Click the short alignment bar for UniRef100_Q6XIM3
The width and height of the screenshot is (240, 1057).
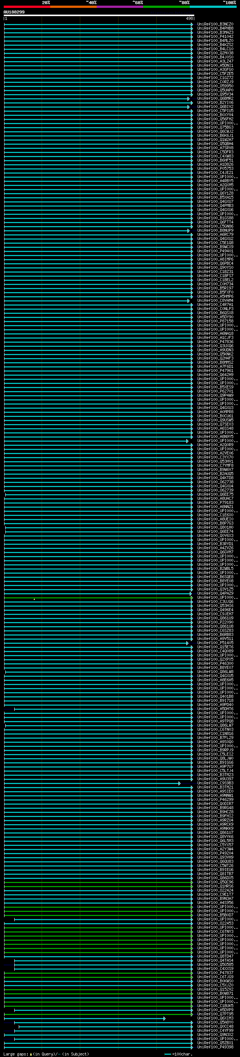tap(85, 1019)
